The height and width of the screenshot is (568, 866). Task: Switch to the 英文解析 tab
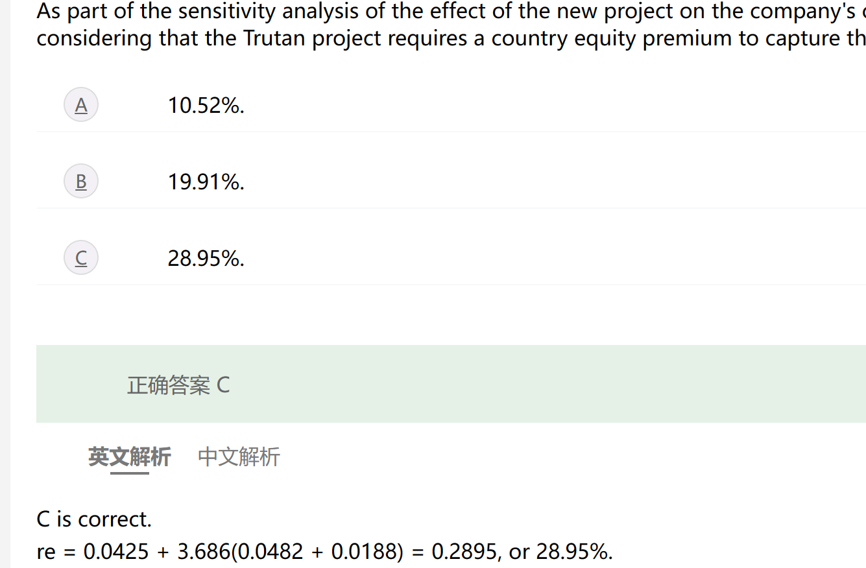tap(130, 457)
